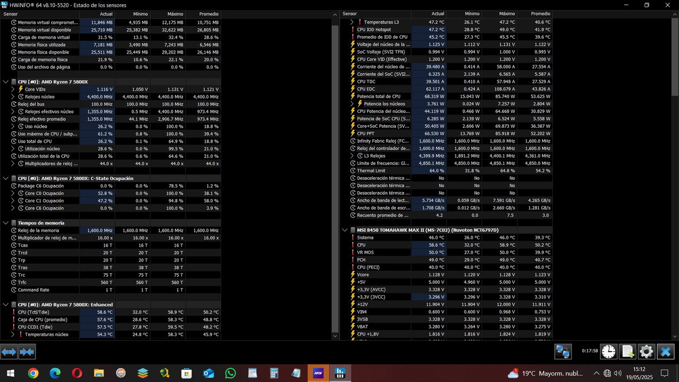This screenshot has width=679, height=382.
Task: Expand the Temperaturas L3 row
Action: point(352,22)
